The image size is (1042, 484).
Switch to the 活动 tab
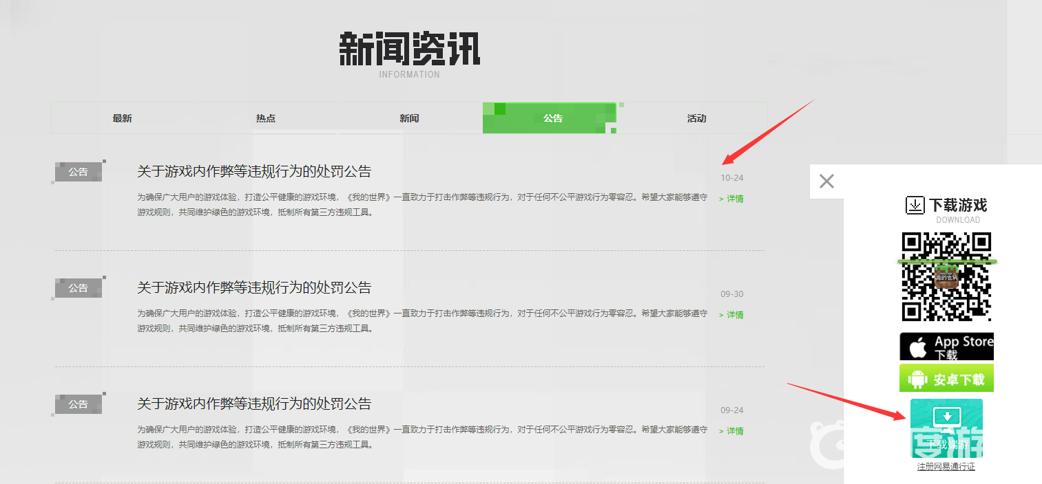(696, 118)
